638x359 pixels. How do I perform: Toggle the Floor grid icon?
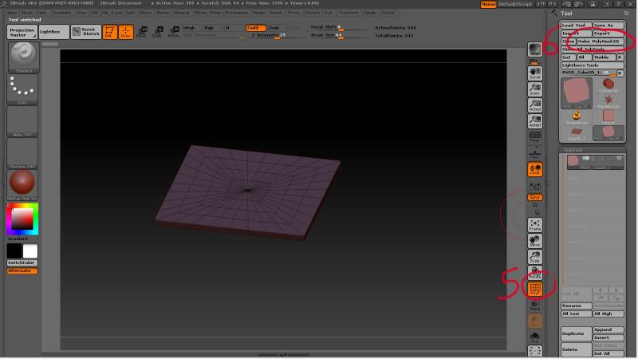click(534, 153)
